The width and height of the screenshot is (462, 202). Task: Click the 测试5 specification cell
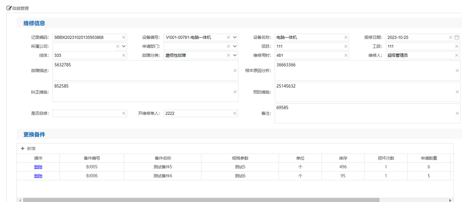tap(240, 167)
